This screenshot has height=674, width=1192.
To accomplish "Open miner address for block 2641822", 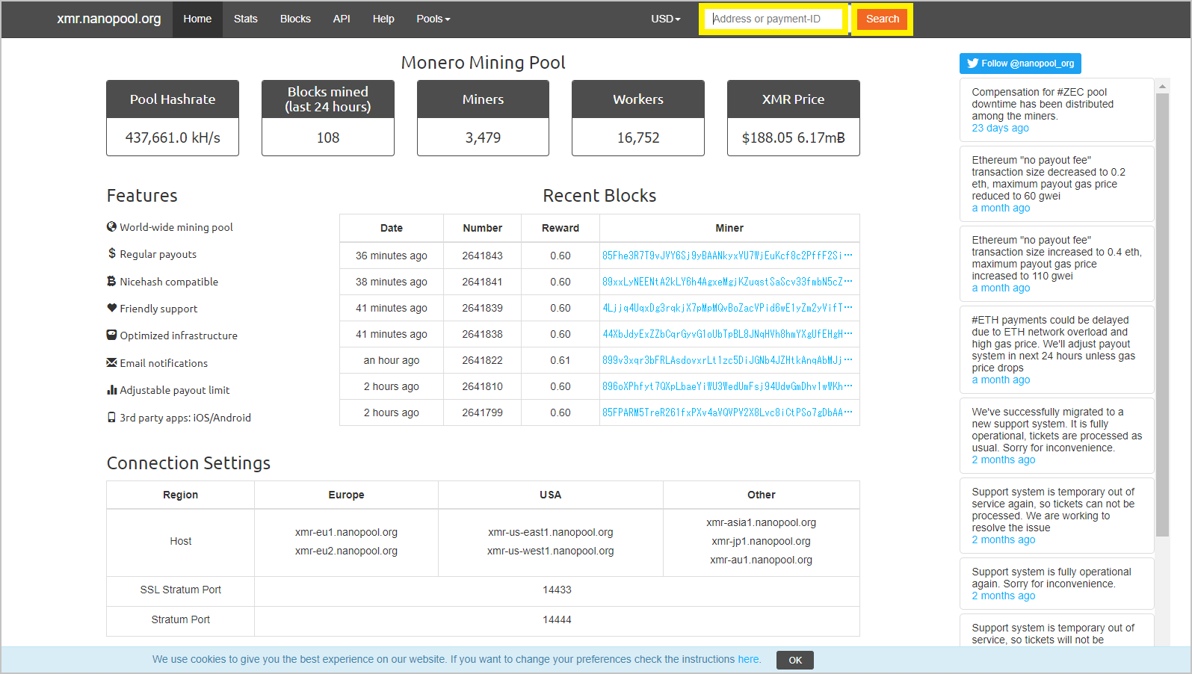I will pos(727,360).
